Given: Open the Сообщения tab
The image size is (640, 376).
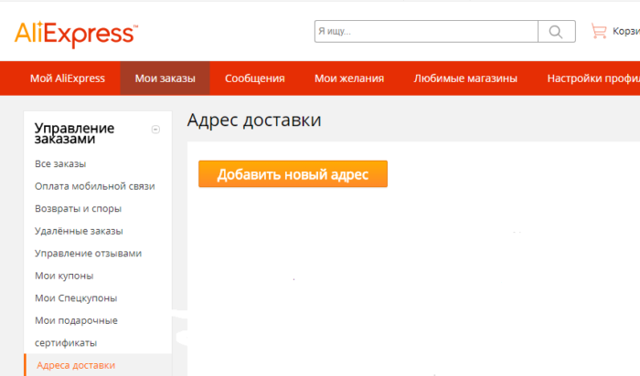Looking at the screenshot, I should point(255,78).
